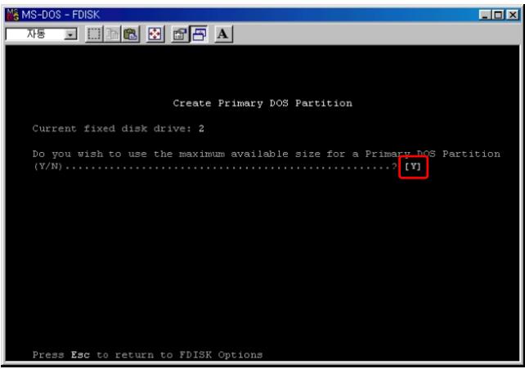Click the Paste toolbar icon
Screen dimensions: 525x369
point(131,34)
